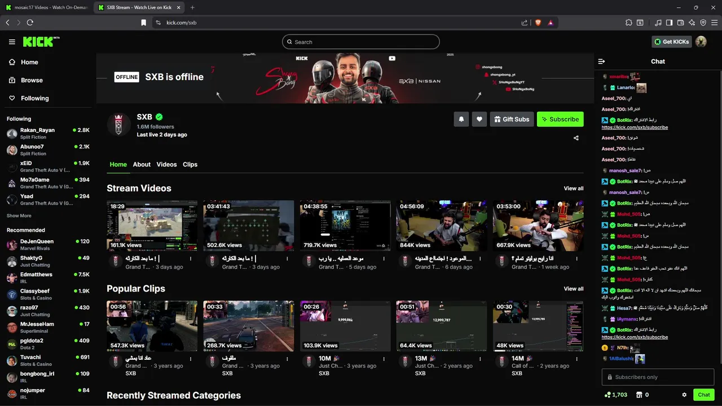Screen dimensions: 722x406
Task: Open the Leo AI sparkle icon
Action: [x=692, y=23]
